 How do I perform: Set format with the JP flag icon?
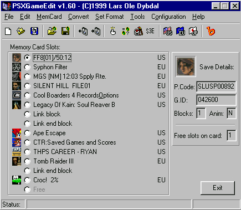(193, 31)
